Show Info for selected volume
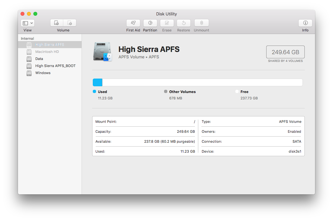Viewport: 333px width, 220px height. tap(305, 23)
